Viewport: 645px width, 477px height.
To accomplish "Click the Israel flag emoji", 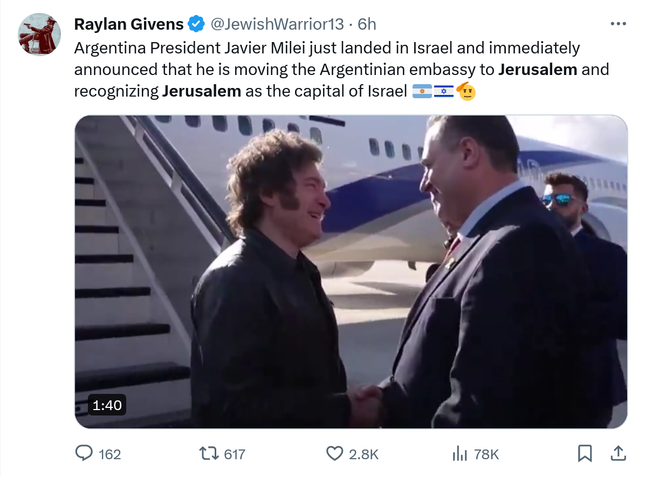I will click(x=444, y=92).
